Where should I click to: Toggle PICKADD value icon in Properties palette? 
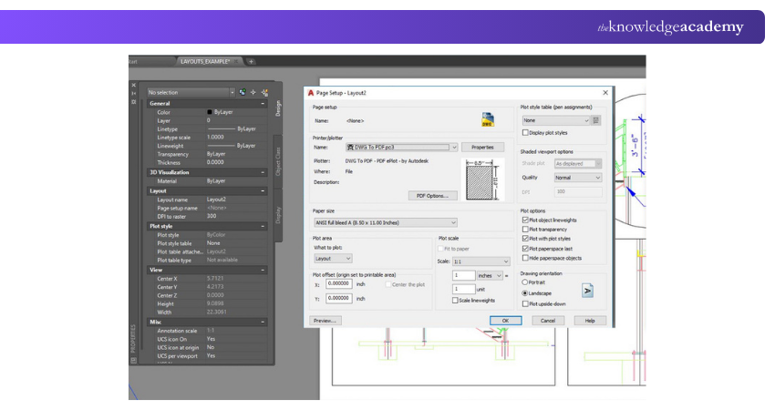click(243, 92)
